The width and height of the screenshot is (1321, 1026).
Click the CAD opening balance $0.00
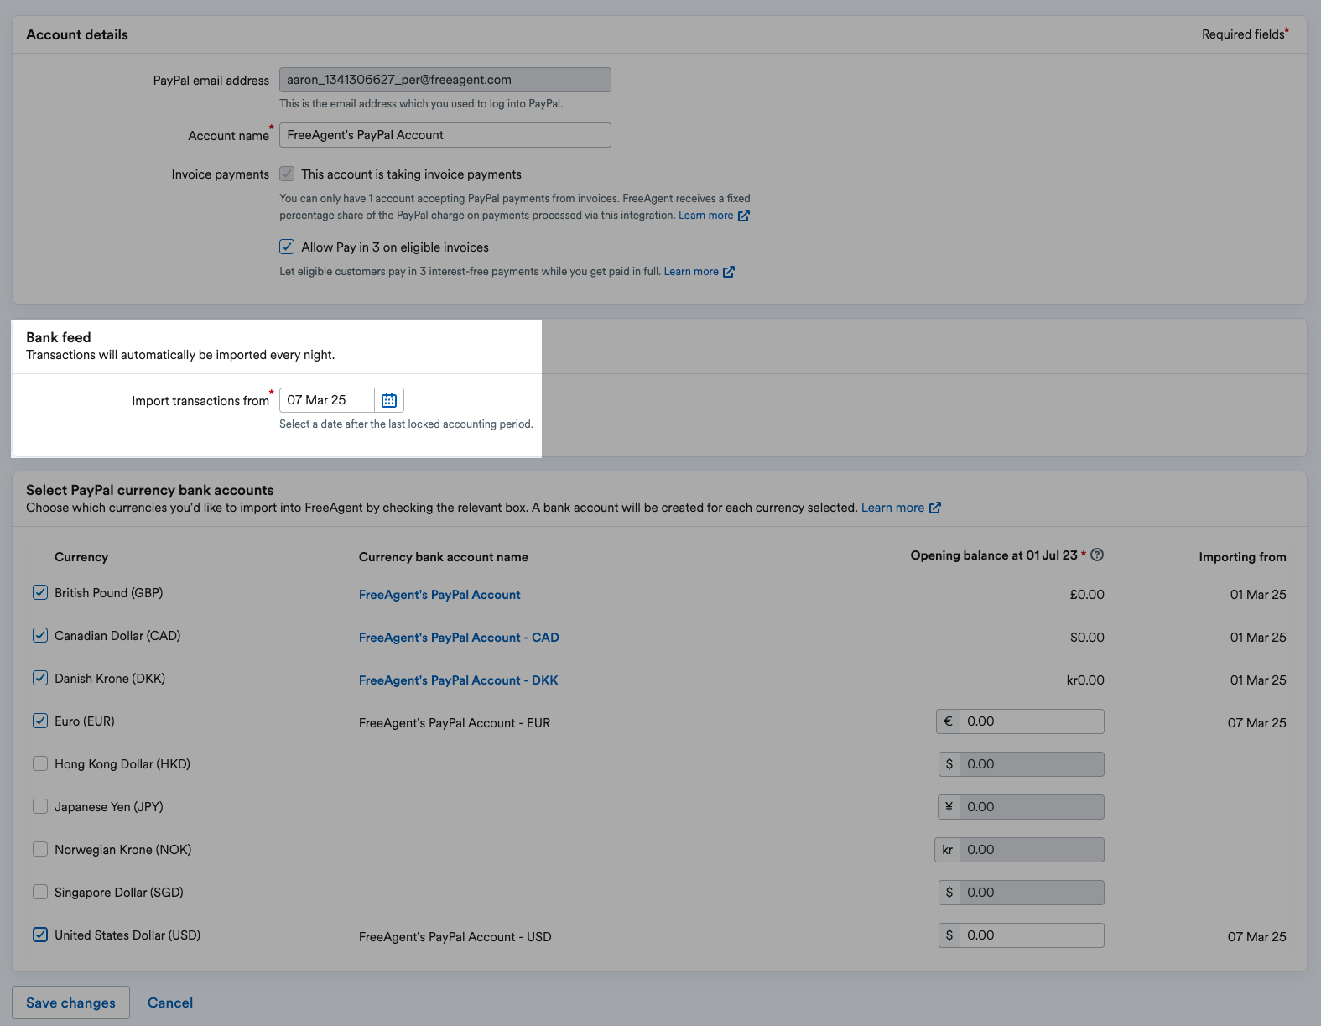click(1087, 638)
